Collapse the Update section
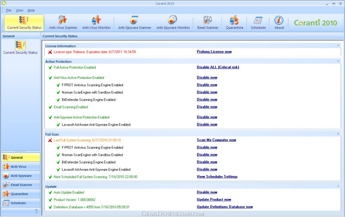The width and height of the screenshot is (345, 217). [x=338, y=186]
